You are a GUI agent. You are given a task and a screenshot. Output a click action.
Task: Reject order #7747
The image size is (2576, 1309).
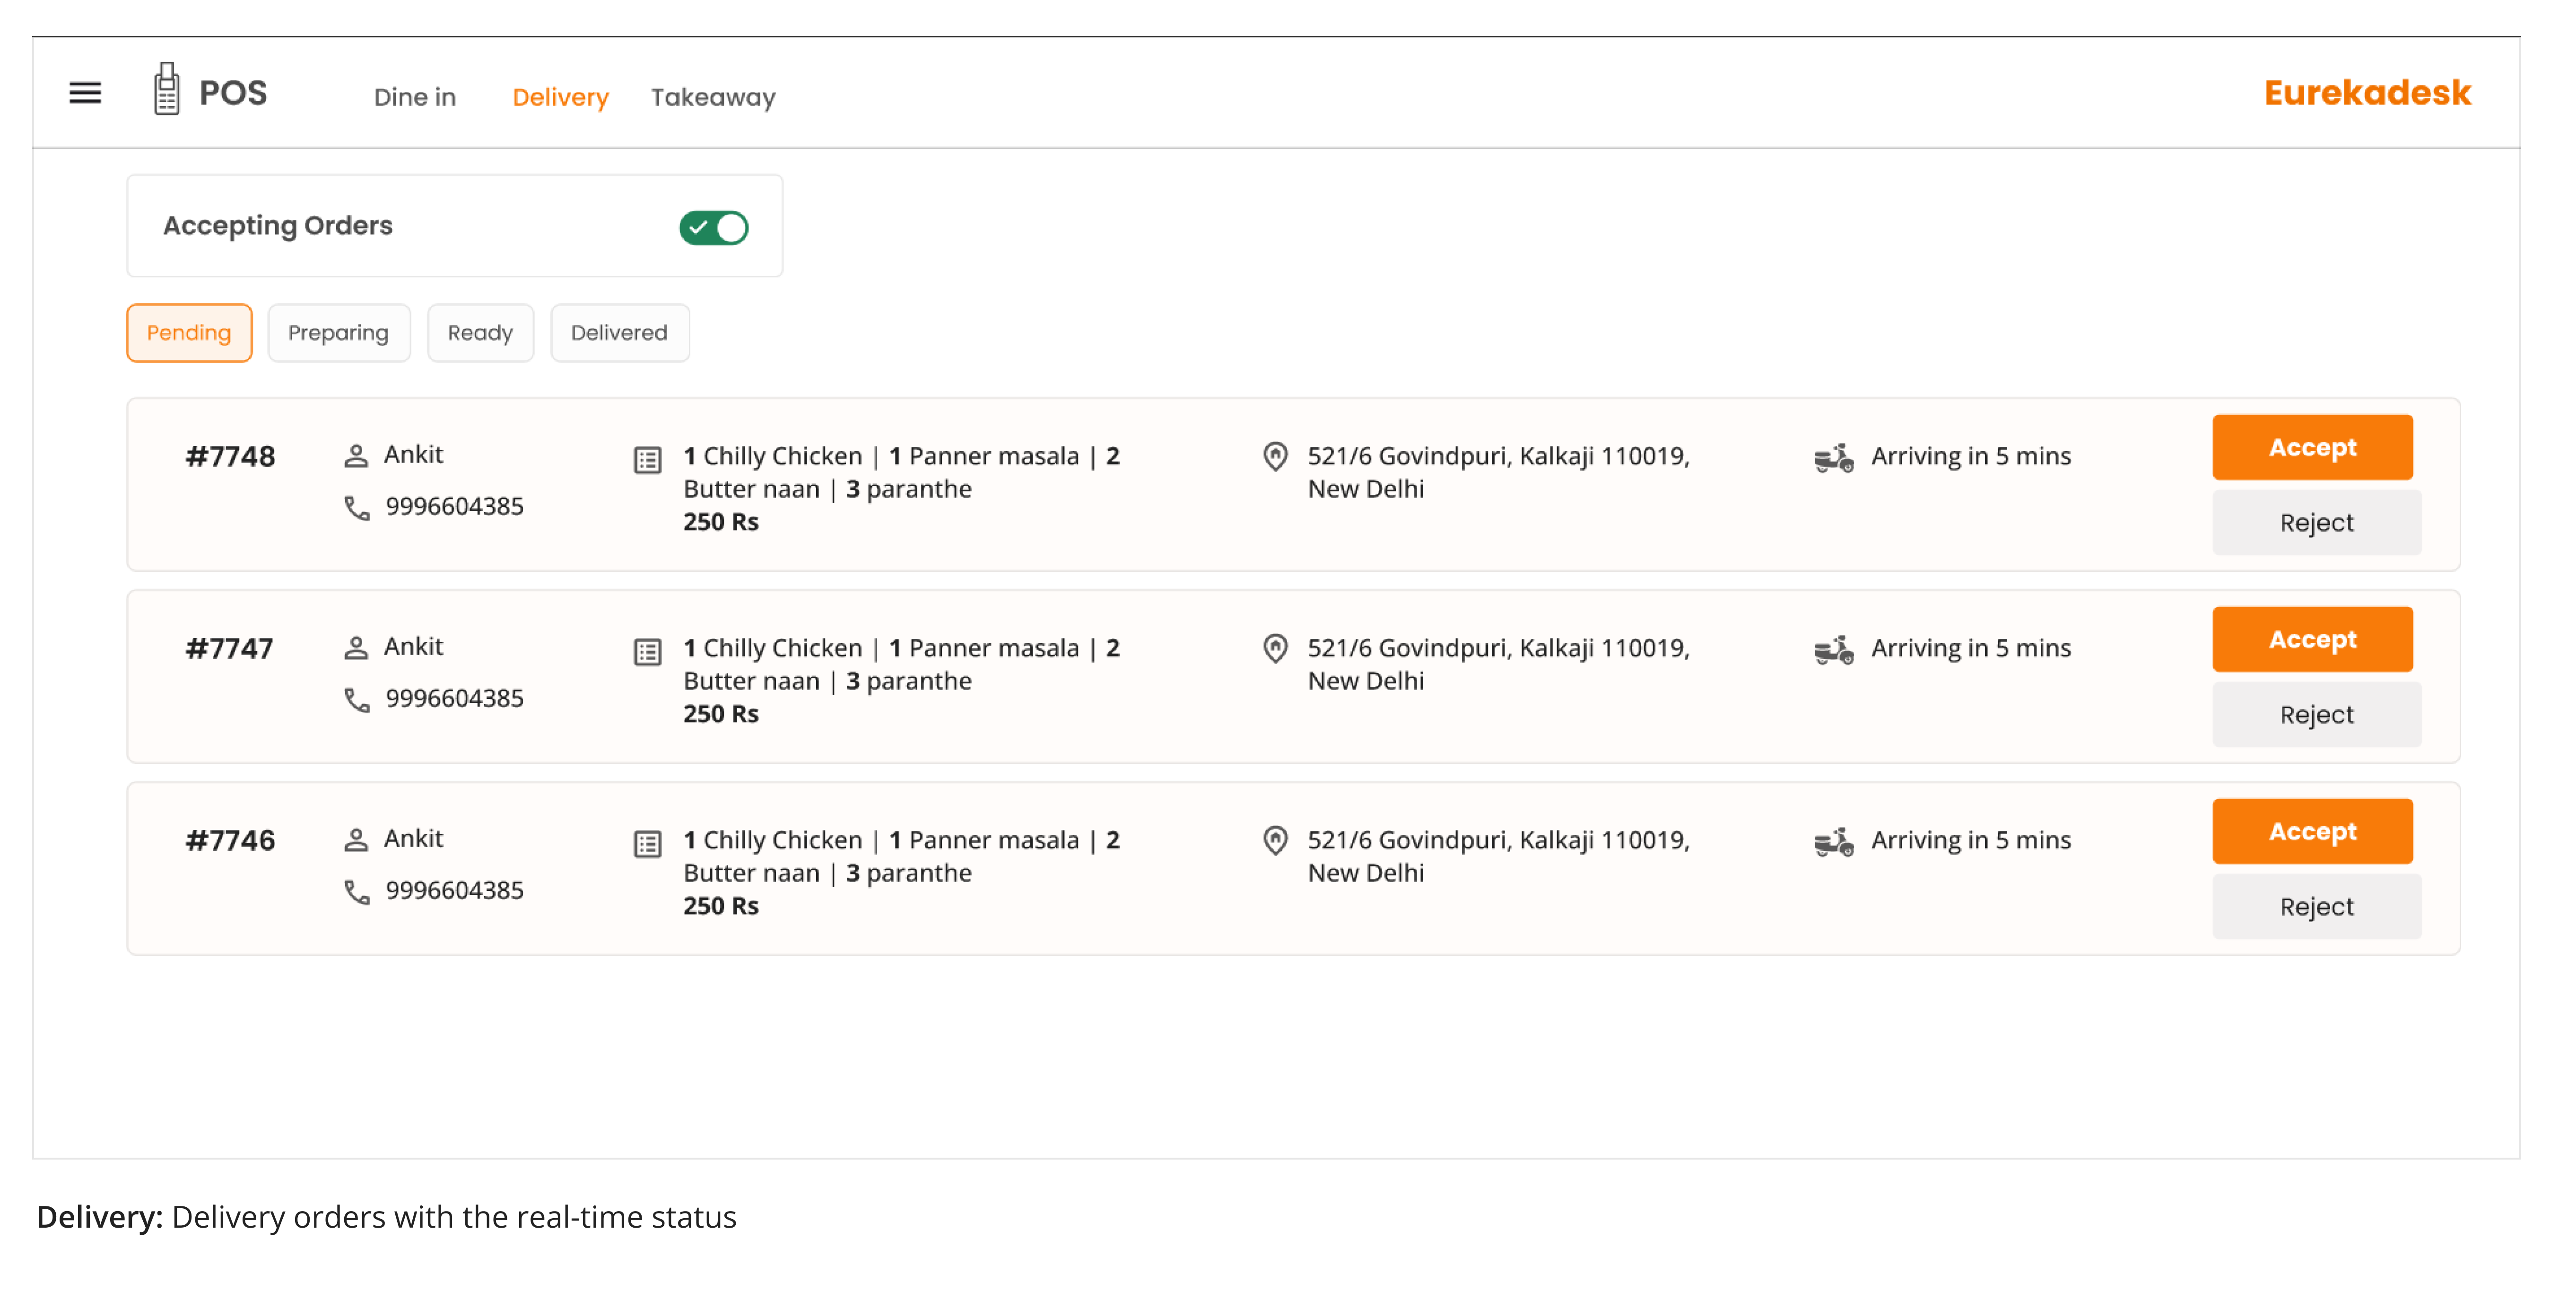[x=2316, y=714]
